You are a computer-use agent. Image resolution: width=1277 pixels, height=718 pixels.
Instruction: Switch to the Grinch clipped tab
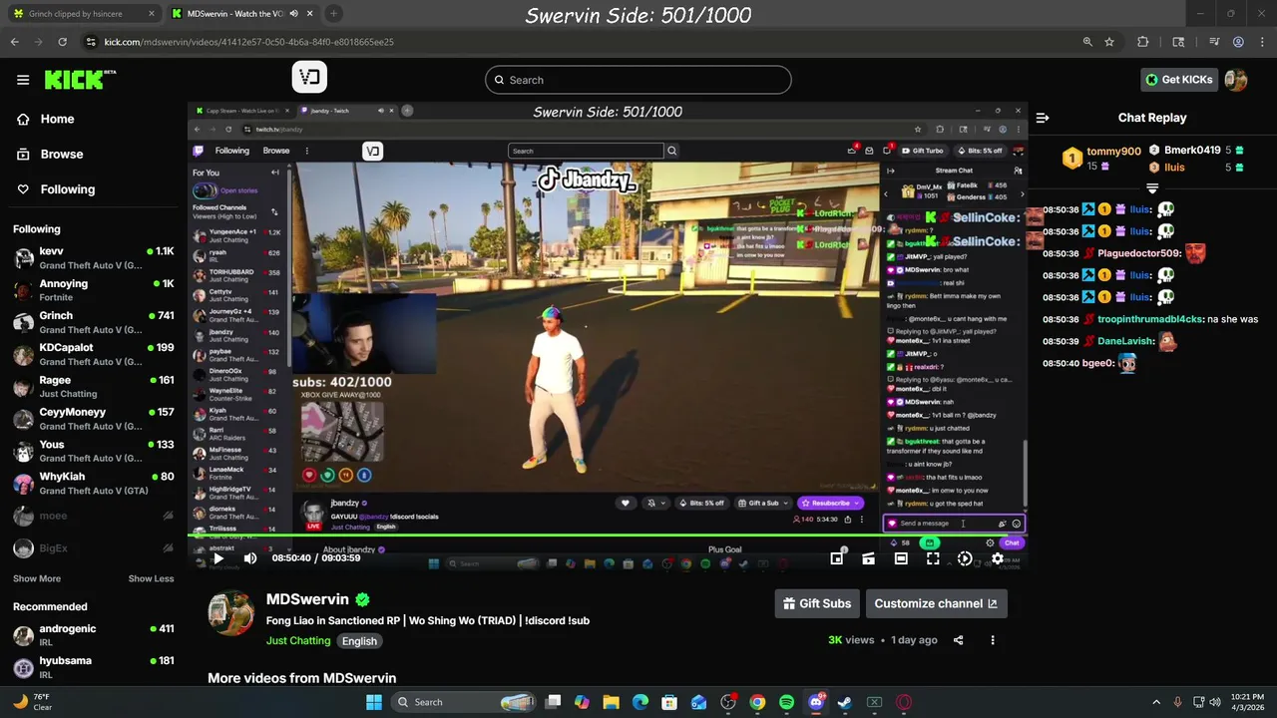pyautogui.click(x=85, y=14)
